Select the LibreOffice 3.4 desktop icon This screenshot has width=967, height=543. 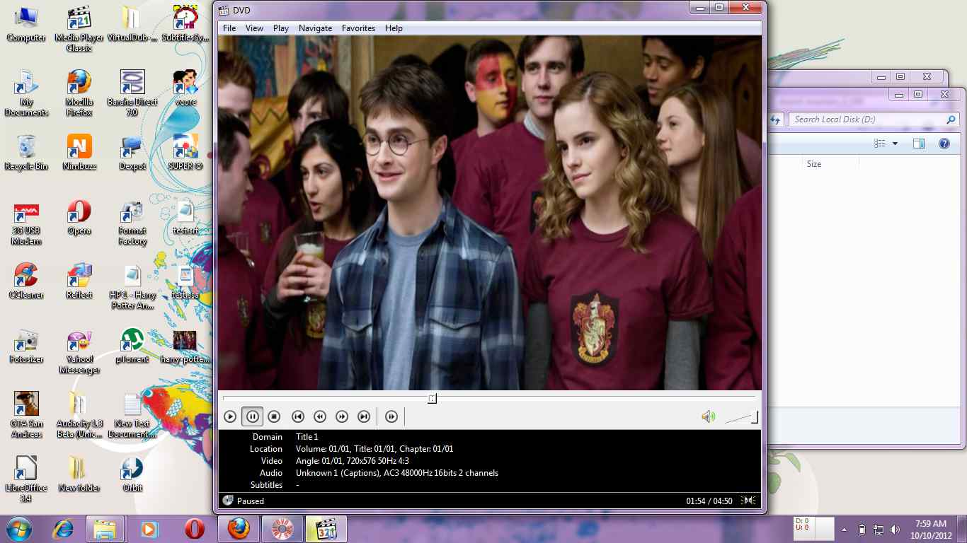26,480
